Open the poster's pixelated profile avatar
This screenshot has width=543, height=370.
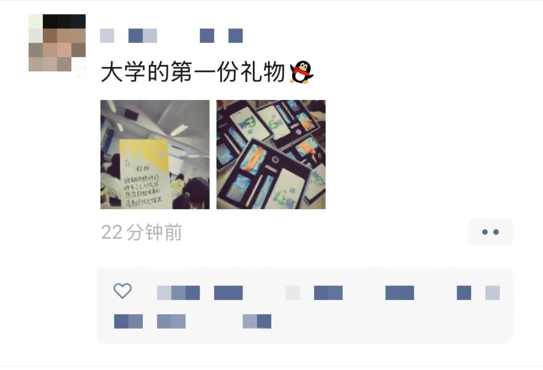click(57, 43)
